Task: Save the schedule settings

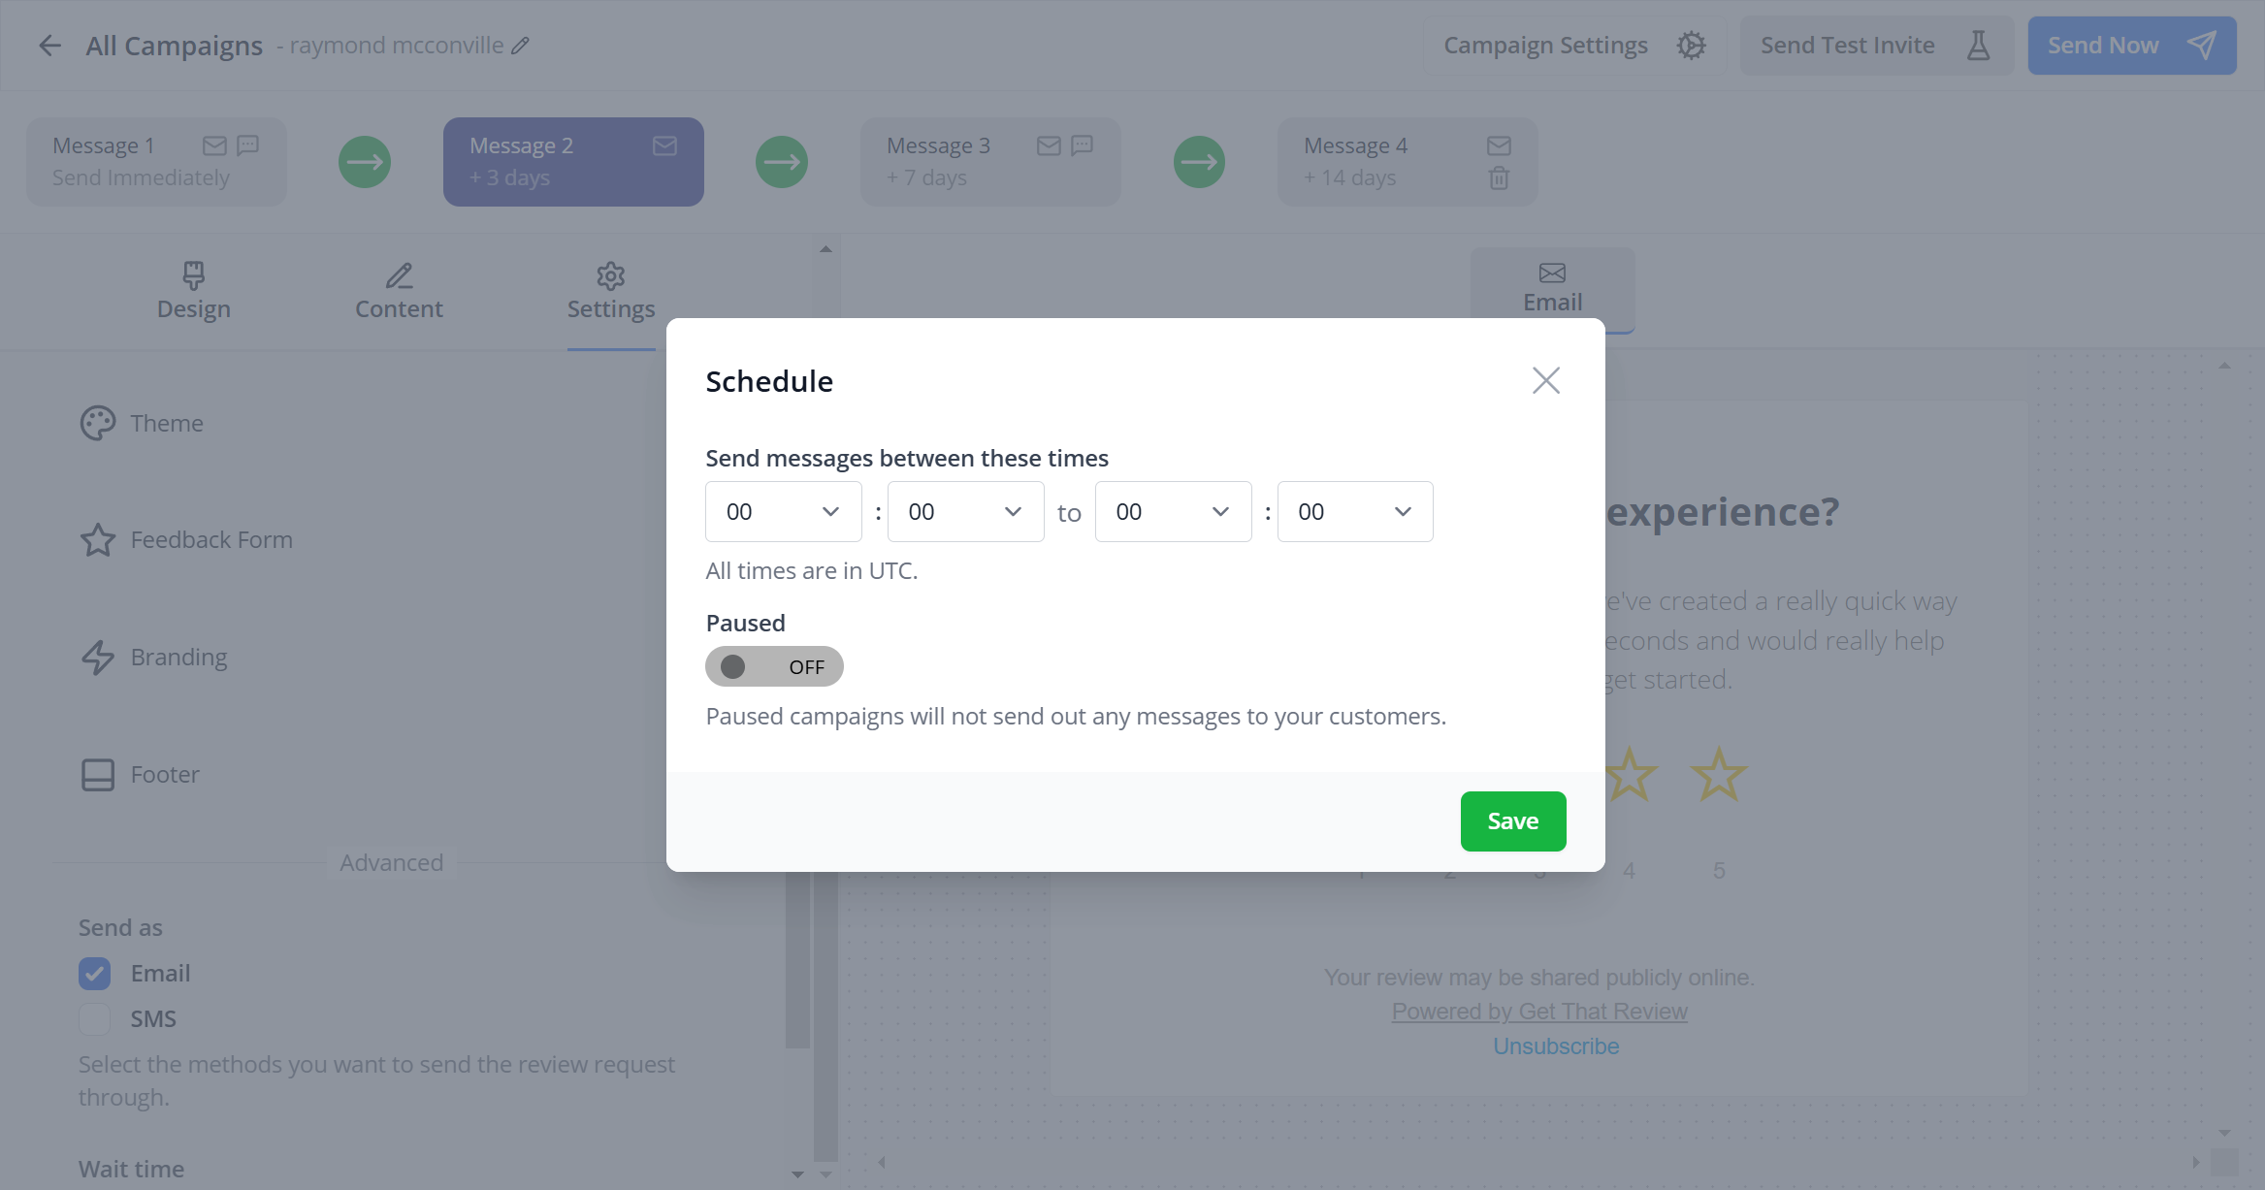Action: (x=1512, y=821)
